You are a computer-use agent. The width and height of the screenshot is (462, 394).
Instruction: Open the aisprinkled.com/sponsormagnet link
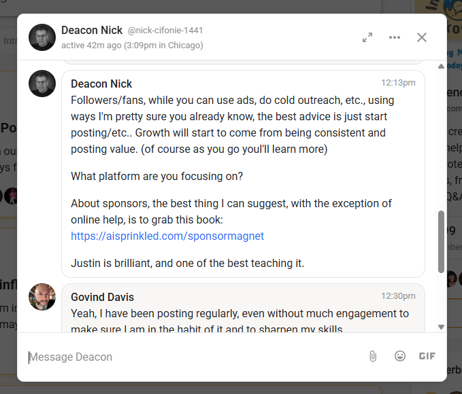[x=167, y=236]
